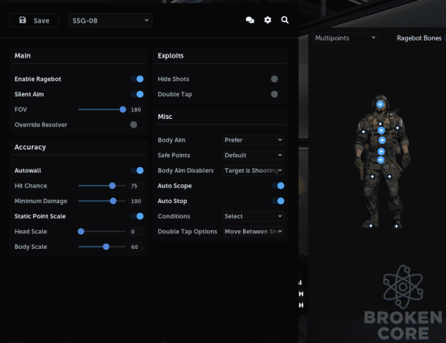Viewport: 446px width, 343px height.
Task: Click the Main section header
Action: [x=23, y=56]
